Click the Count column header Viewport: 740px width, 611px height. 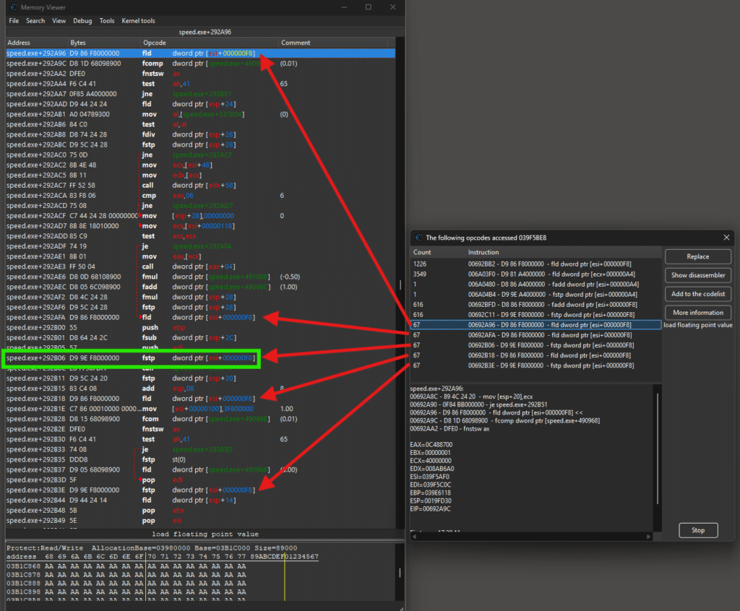pyautogui.click(x=421, y=252)
